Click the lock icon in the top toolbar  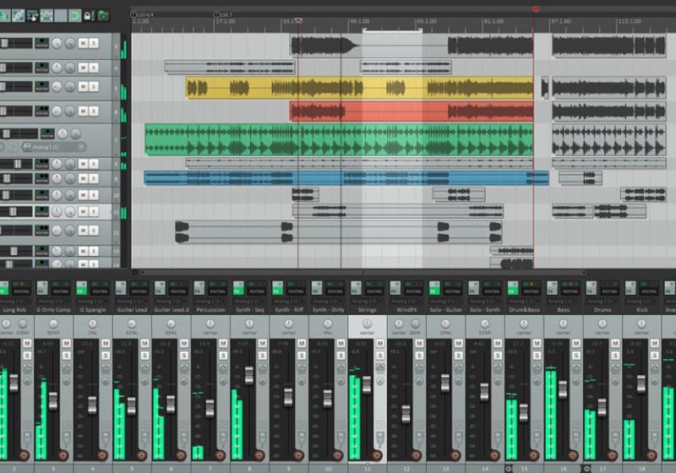tap(88, 15)
